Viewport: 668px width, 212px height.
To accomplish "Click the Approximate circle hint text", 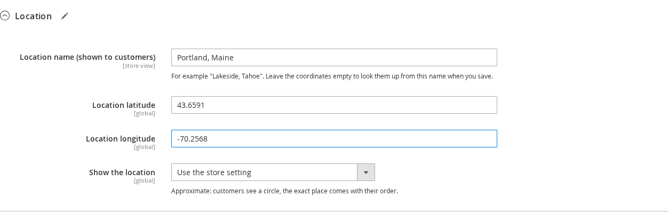I will point(284,191).
